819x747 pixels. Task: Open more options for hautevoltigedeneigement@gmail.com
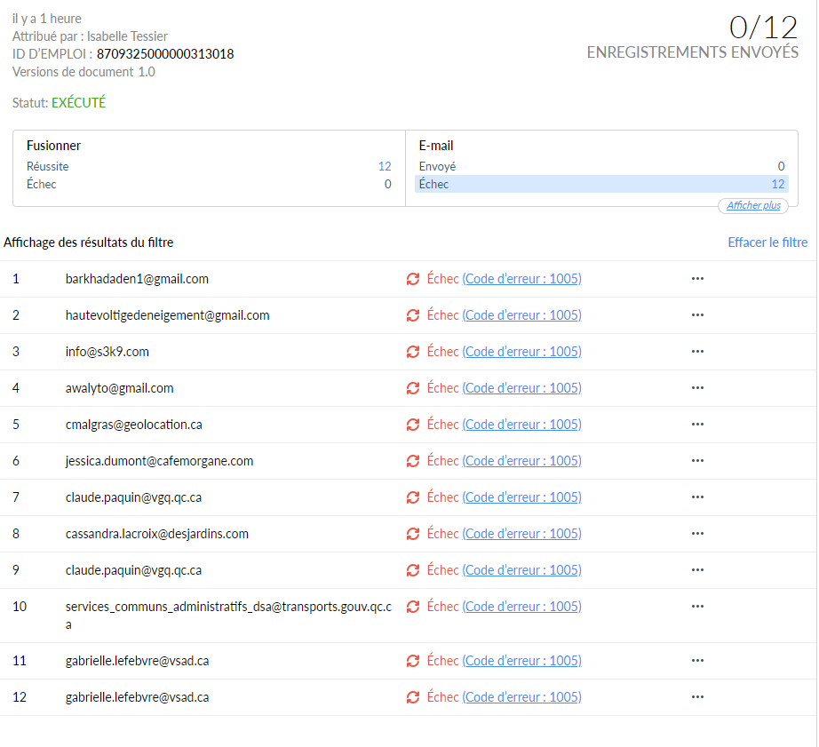697,315
